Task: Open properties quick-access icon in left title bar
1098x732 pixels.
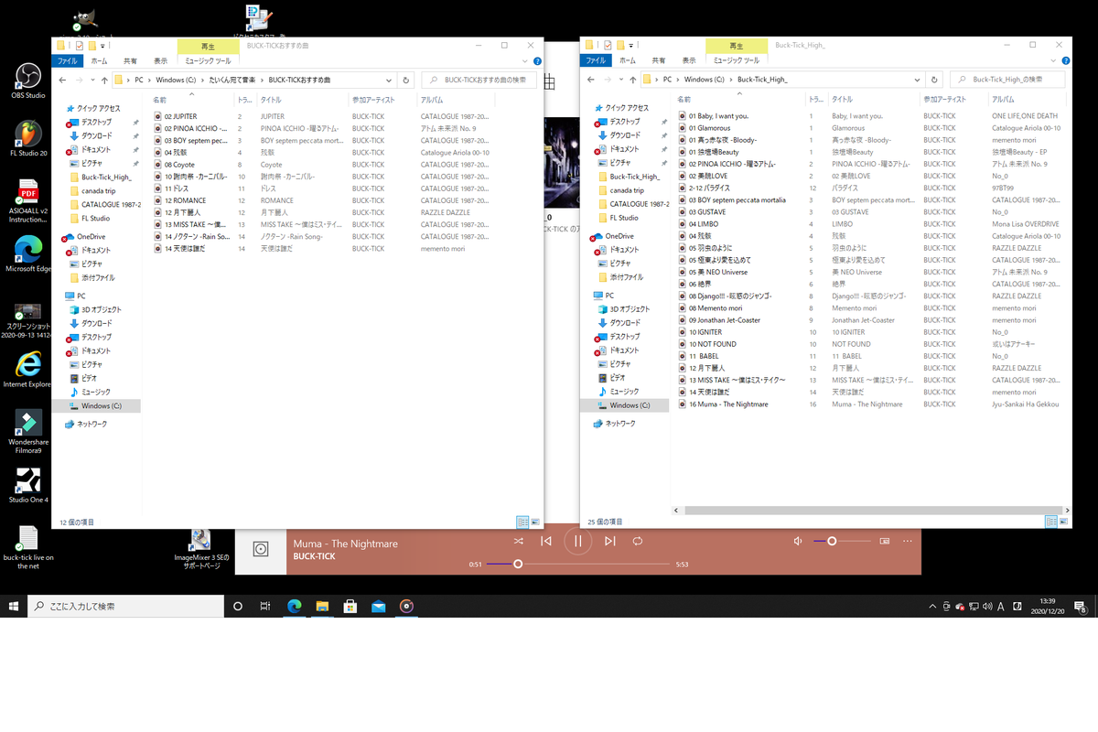Action: click(80, 45)
